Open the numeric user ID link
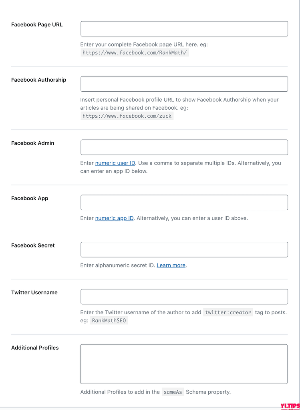The image size is (300, 410). (115, 163)
